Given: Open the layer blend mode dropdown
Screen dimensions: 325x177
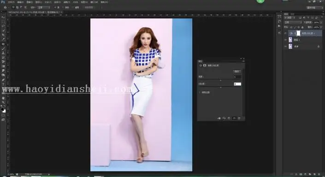Looking at the screenshot, I should [x=293, y=23].
